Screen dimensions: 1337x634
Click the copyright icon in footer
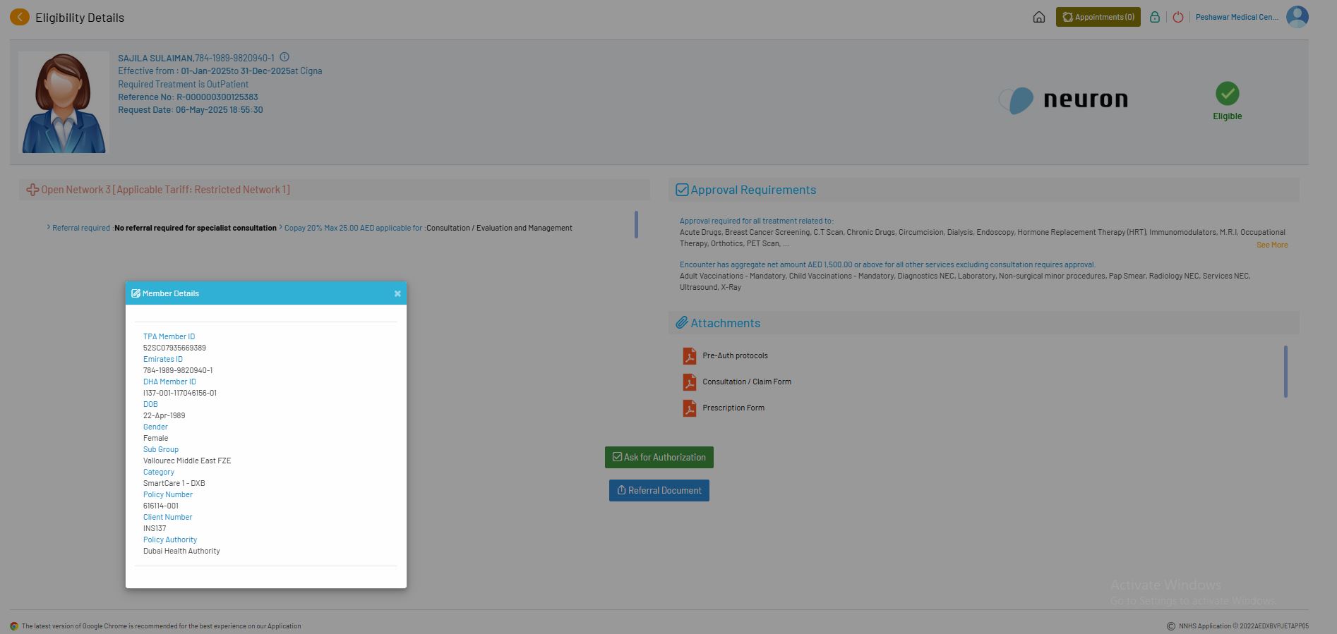(1171, 626)
